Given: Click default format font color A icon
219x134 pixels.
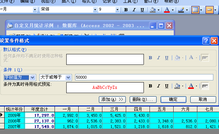Looking at the screenshot, I should click(x=191, y=58).
